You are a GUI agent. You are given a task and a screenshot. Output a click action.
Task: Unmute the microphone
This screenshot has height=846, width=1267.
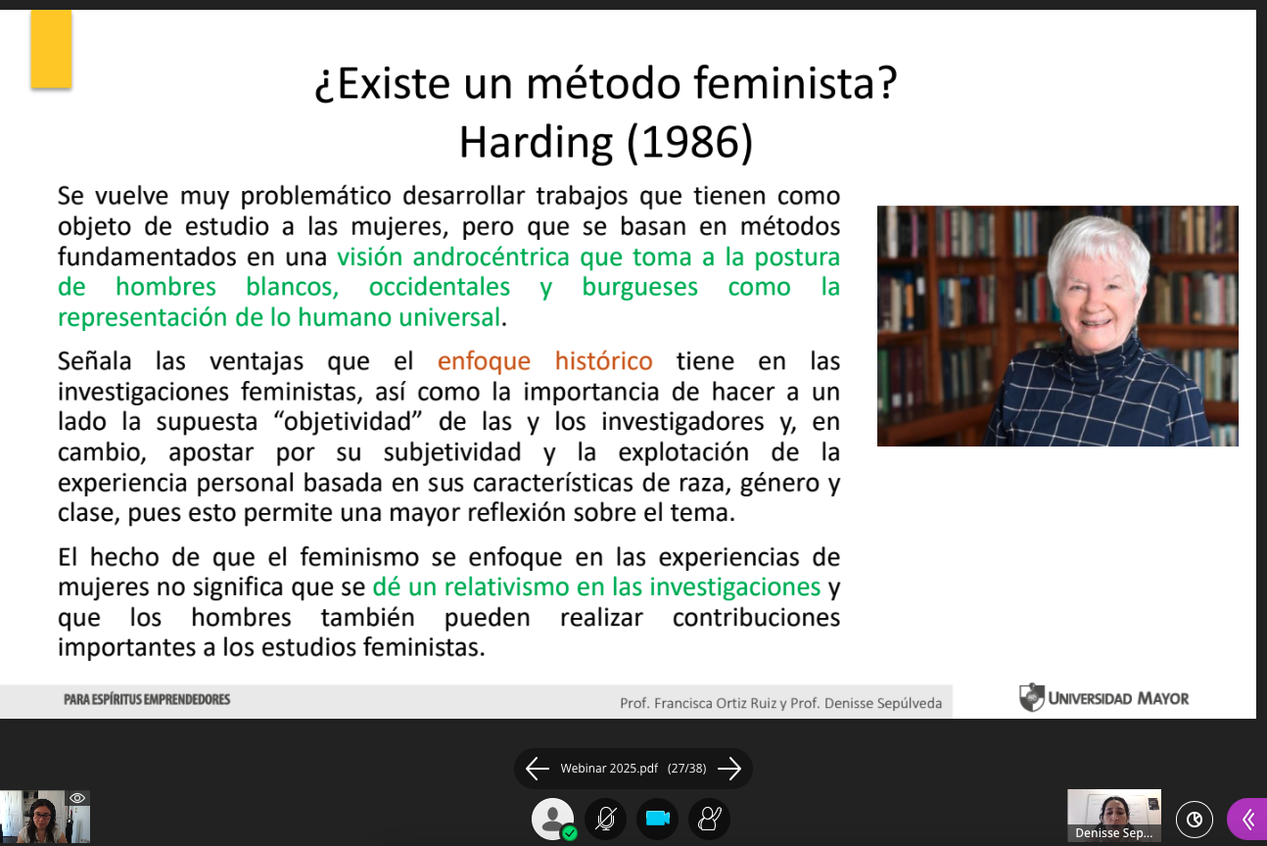606,819
